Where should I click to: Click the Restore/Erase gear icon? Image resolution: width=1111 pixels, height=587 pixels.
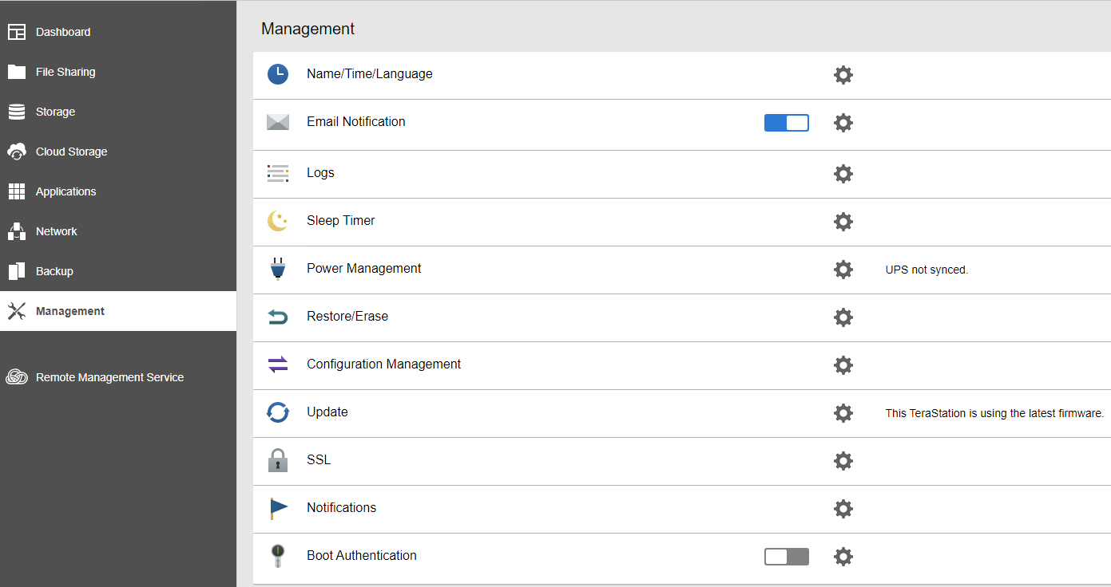coord(843,317)
